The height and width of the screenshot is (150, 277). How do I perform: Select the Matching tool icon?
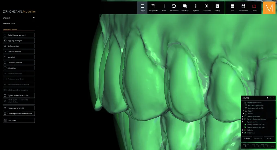(x=185, y=8)
